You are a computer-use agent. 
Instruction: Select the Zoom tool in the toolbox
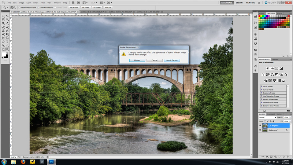[7, 49]
